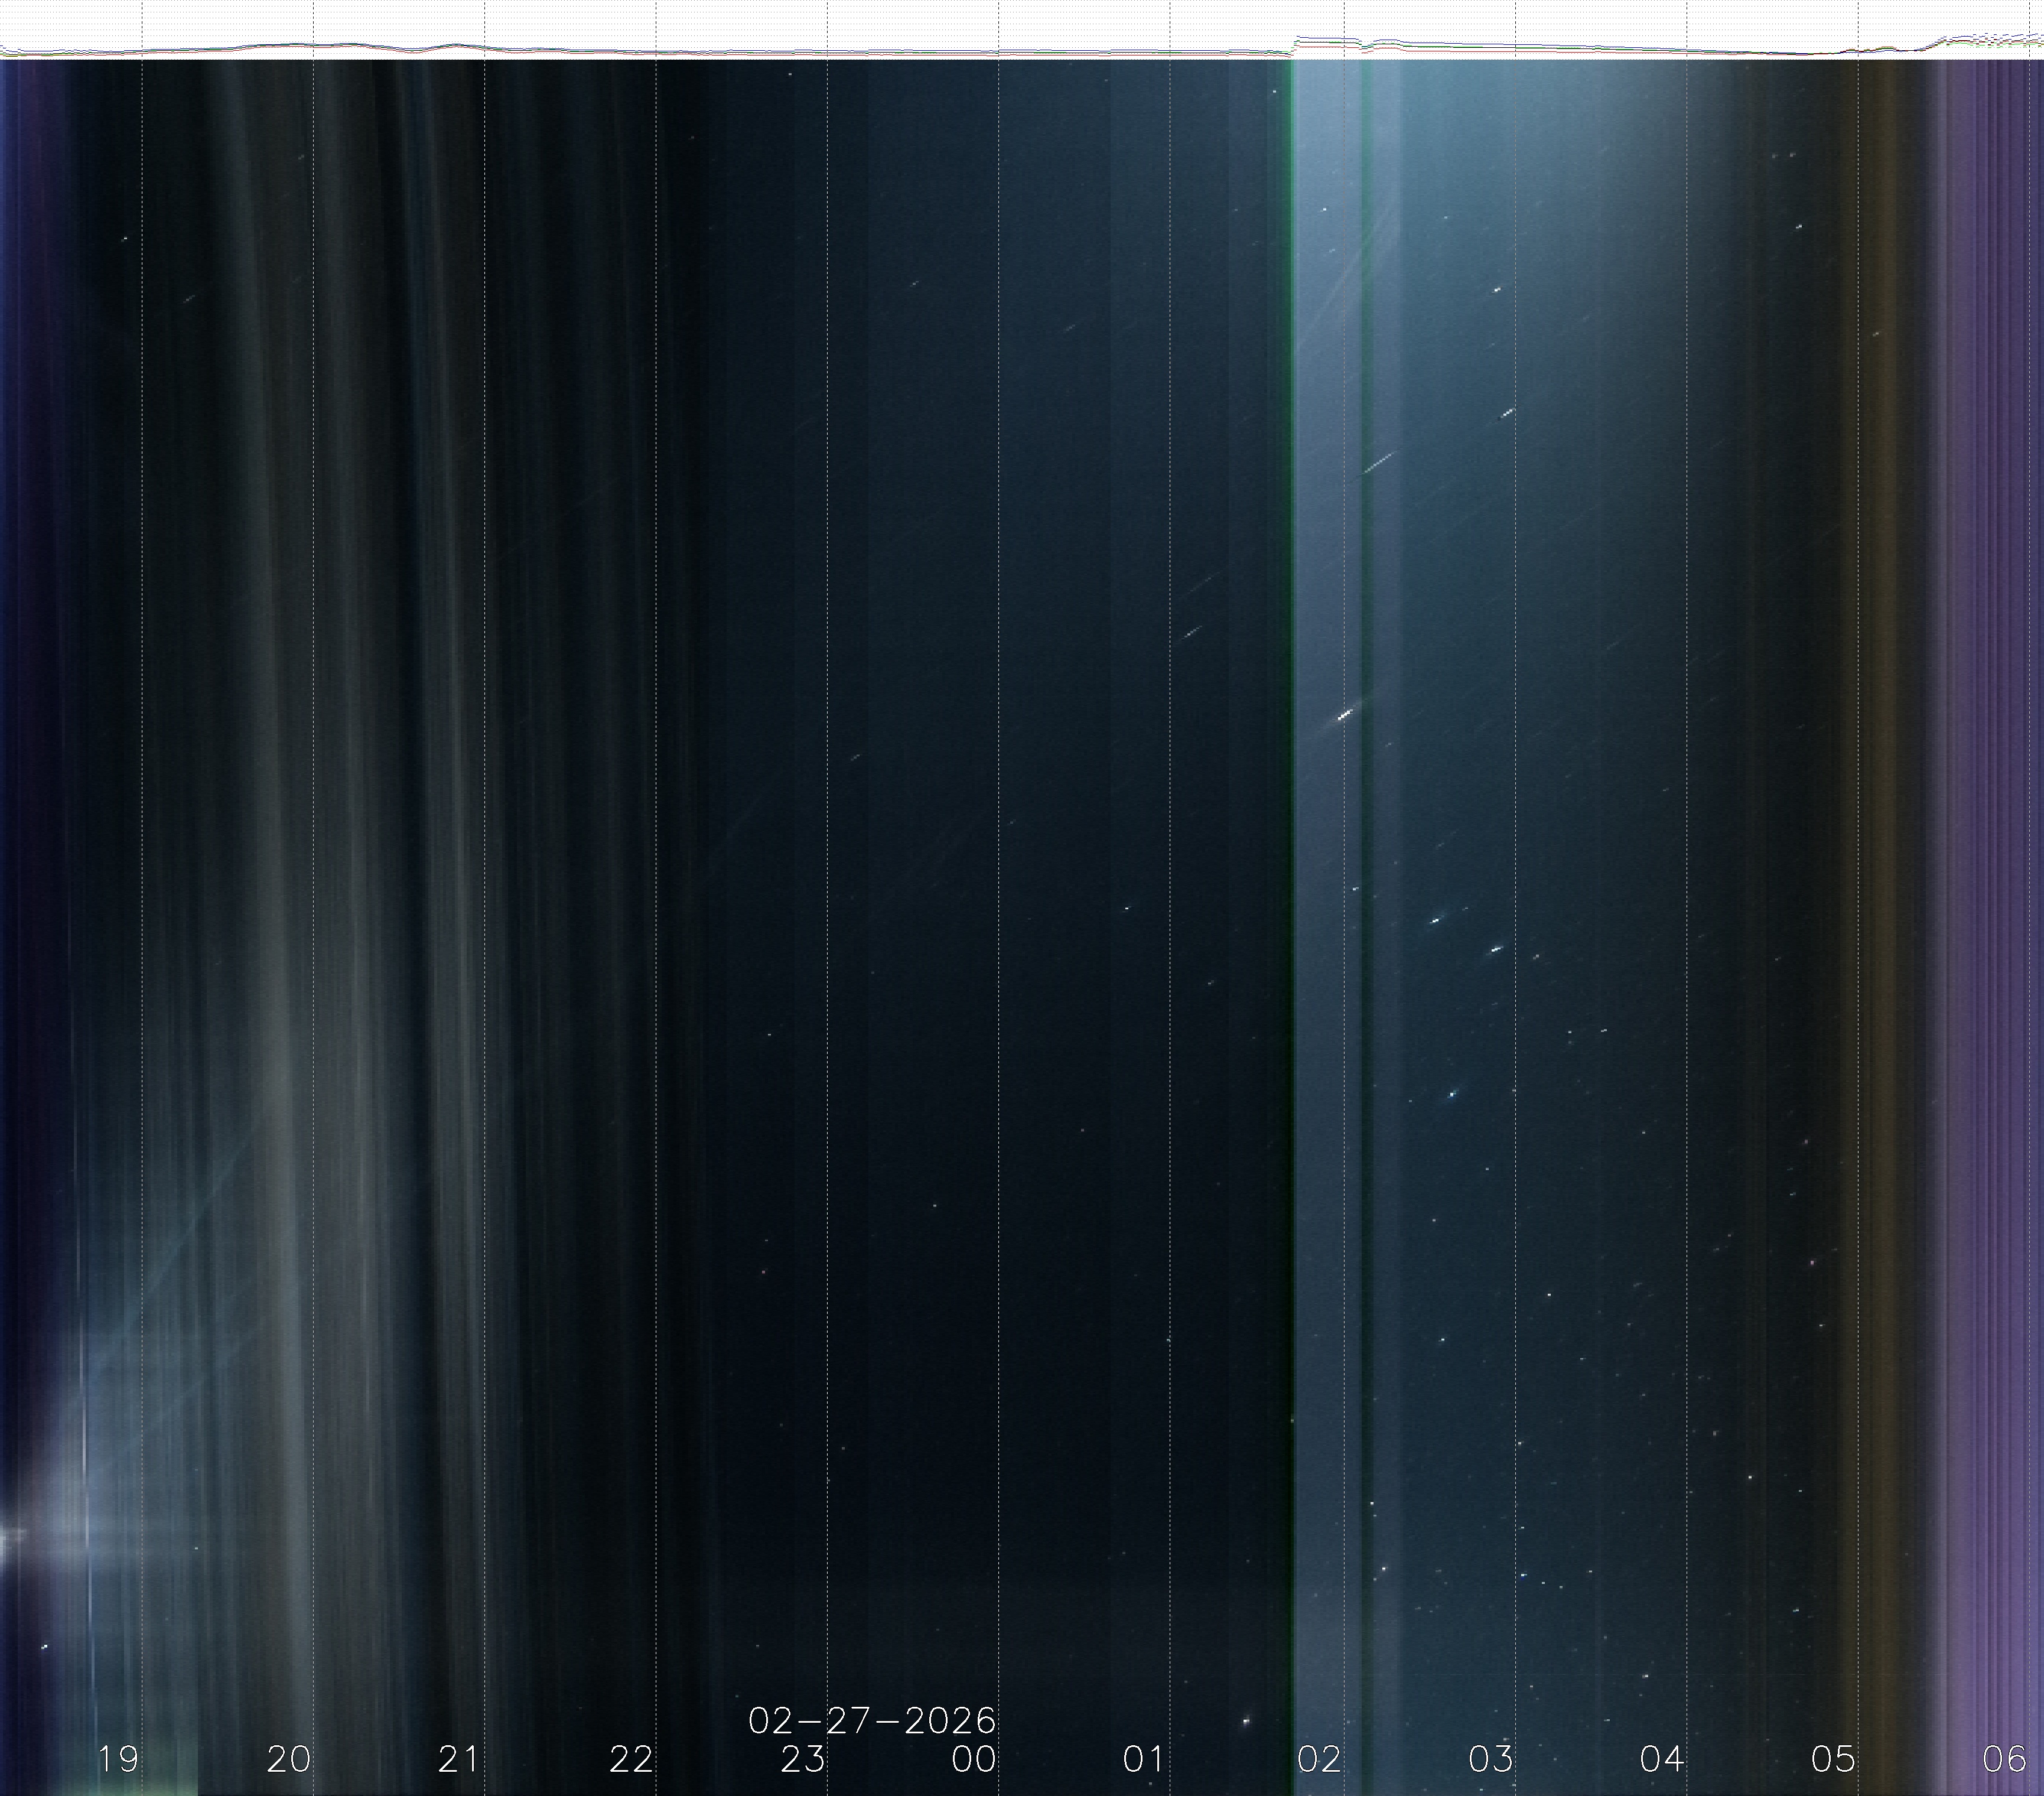Select the 02 hour marker
Screen dimensions: 2044x1796
(1319, 1759)
